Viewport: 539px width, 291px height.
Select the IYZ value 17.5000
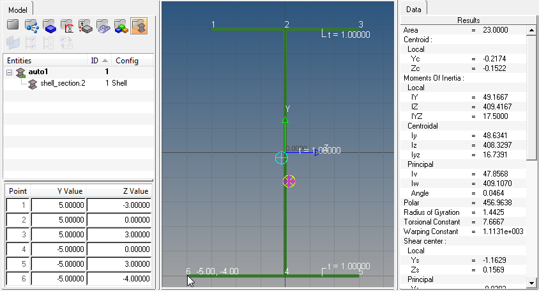pos(496,116)
